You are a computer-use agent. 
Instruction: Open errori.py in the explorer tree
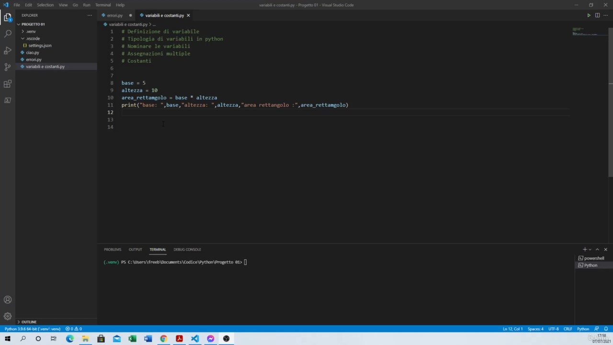(34, 59)
